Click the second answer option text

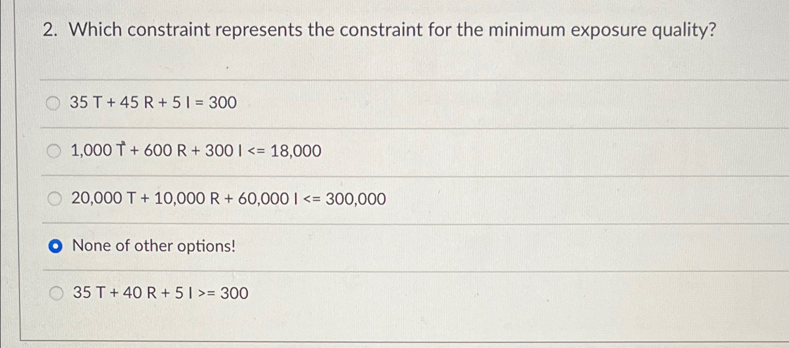coord(196,150)
